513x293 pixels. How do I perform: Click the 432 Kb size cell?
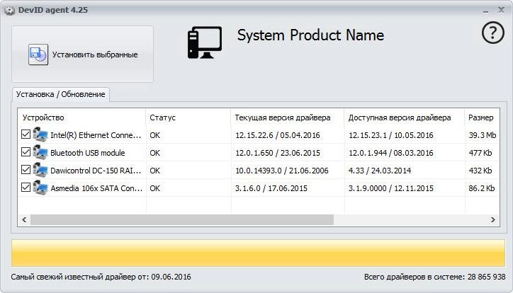click(480, 171)
